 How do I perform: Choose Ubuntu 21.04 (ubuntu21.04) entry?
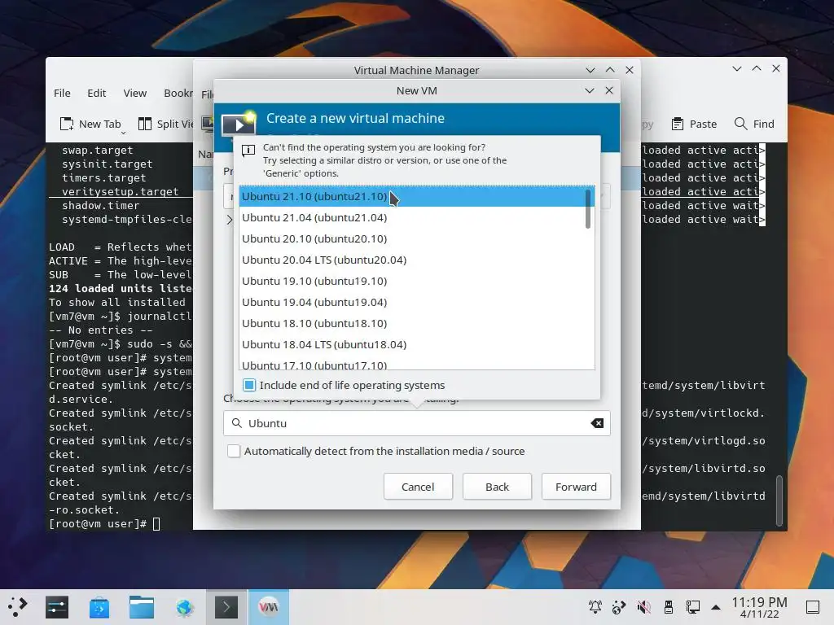[416, 217]
